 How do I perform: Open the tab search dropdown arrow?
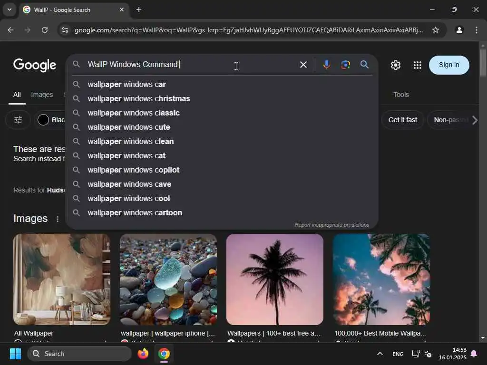[x=10, y=10]
